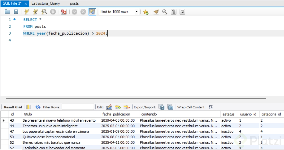Click line number 4 in editor gutter
284x150 pixels.
tap(10, 40)
